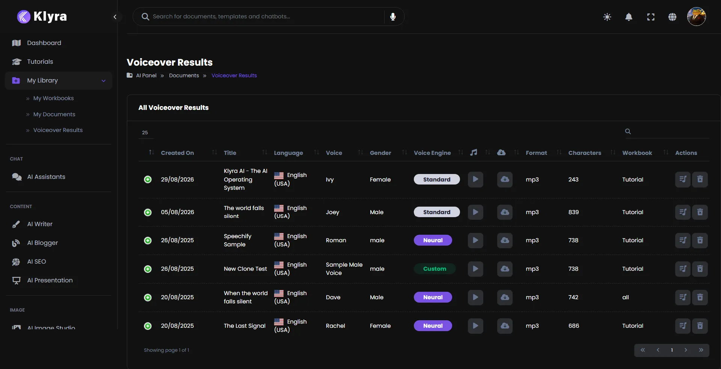Download Klyra AI voiceover file

pyautogui.click(x=505, y=180)
